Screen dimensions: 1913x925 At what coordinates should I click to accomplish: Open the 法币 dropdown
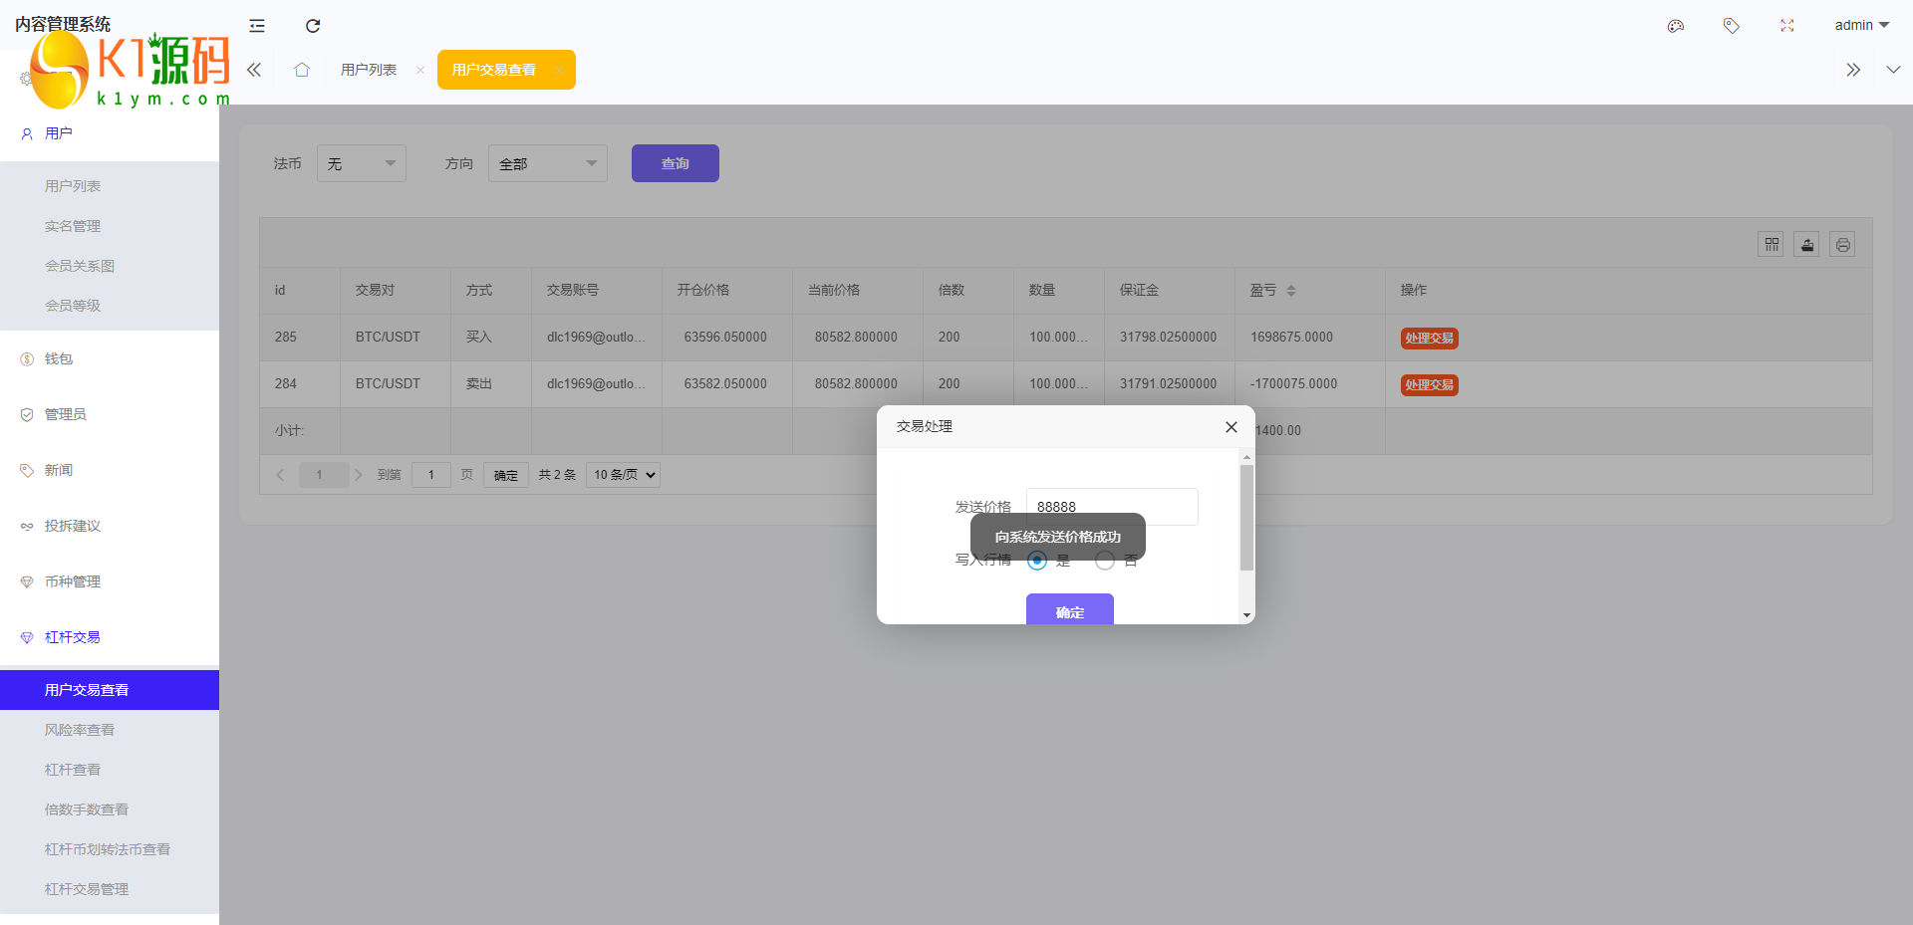pos(361,163)
